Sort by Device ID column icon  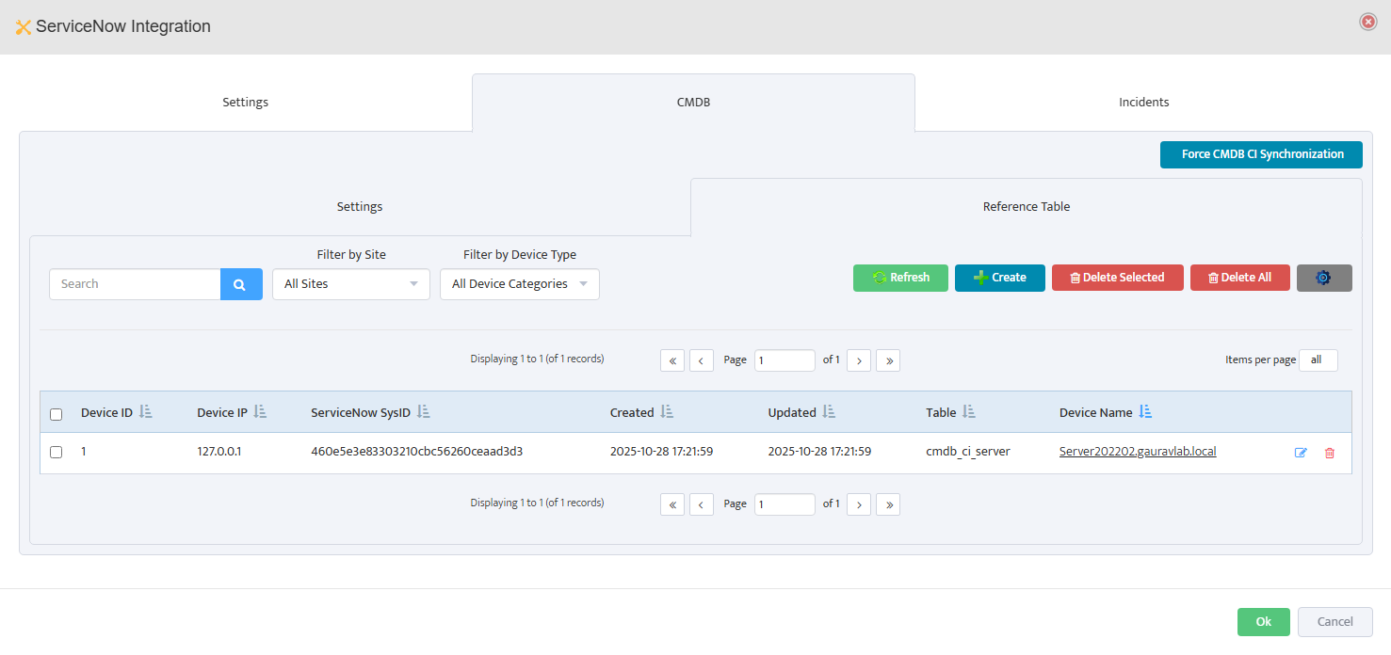point(145,412)
